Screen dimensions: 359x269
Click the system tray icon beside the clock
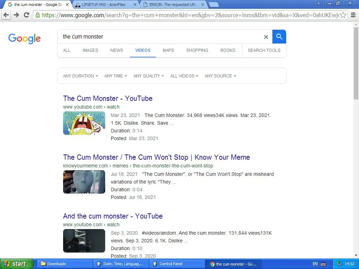[x=339, y=264]
